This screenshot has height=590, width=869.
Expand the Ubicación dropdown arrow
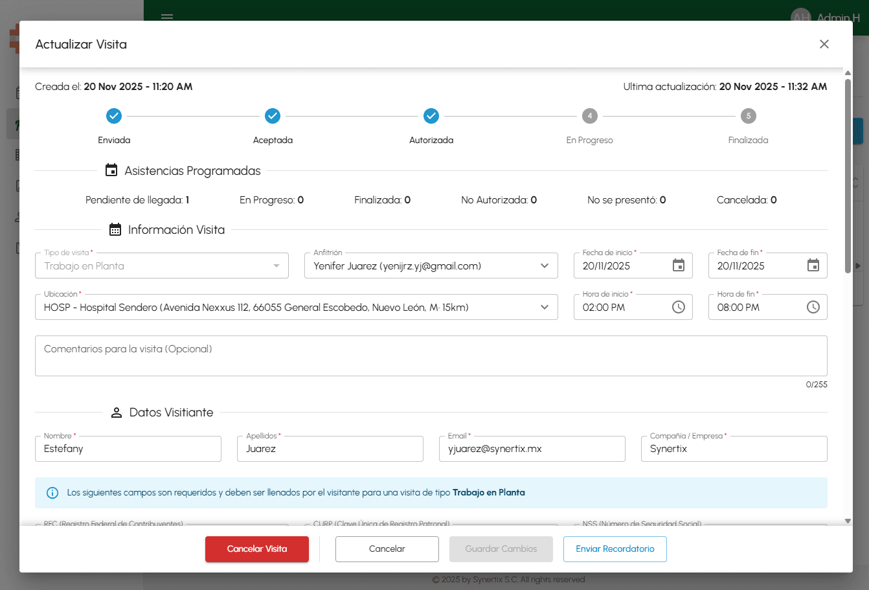[545, 307]
